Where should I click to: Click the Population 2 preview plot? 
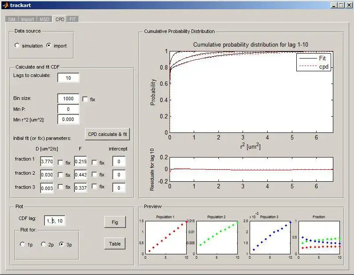[217, 238]
